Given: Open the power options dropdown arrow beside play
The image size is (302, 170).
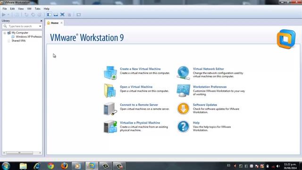Looking at the screenshot, I should coord(8,15).
